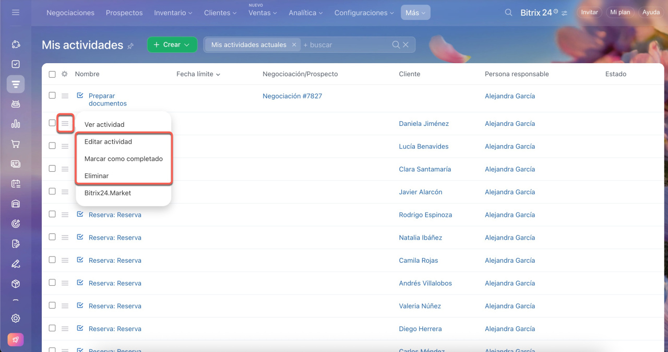The image size is (668, 352).
Task: Expand the Analítica dropdown in top nav
Action: [306, 13]
